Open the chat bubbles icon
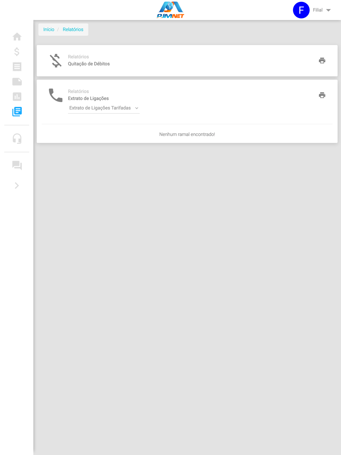This screenshot has height=455, width=341. tap(17, 165)
